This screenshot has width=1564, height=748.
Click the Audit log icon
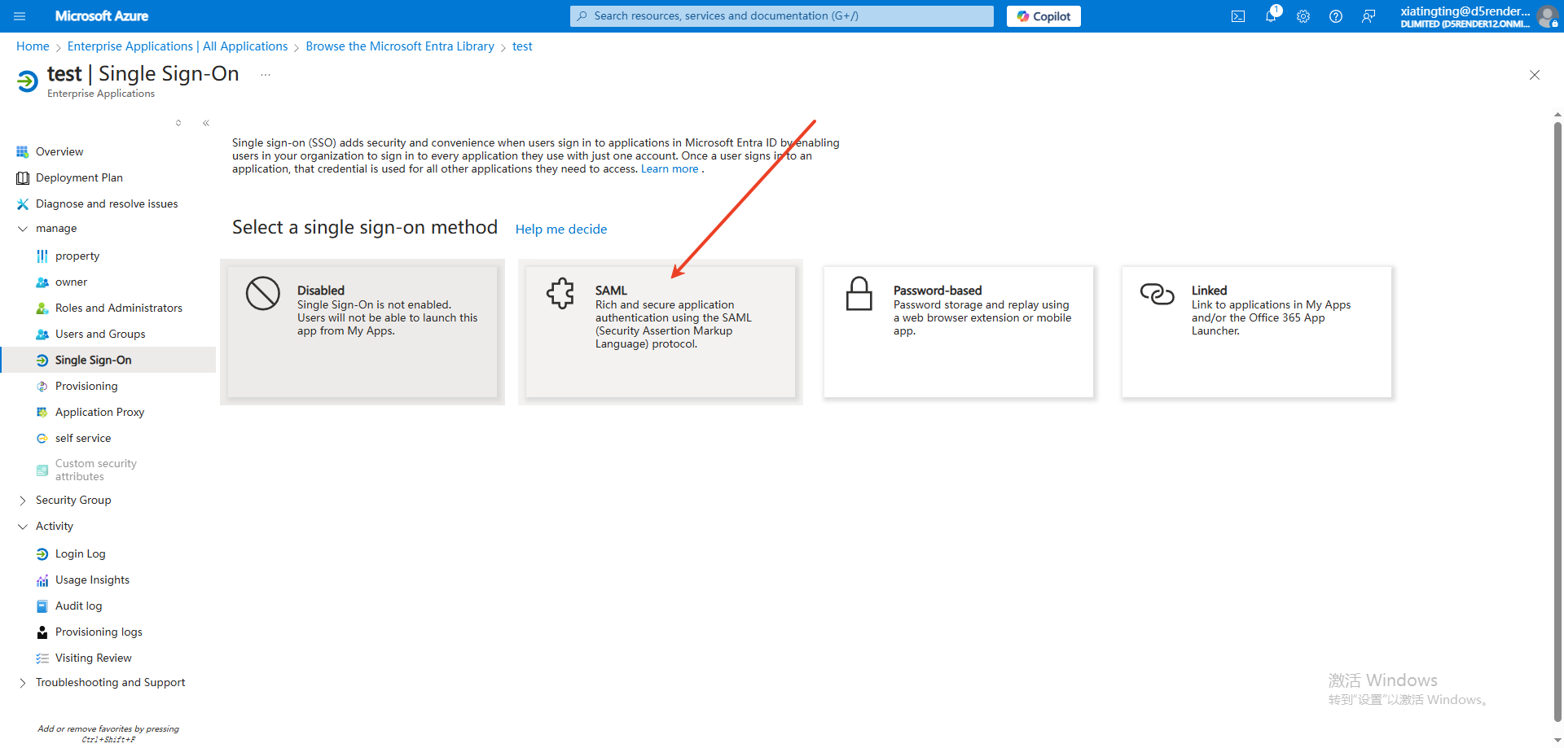click(x=42, y=606)
